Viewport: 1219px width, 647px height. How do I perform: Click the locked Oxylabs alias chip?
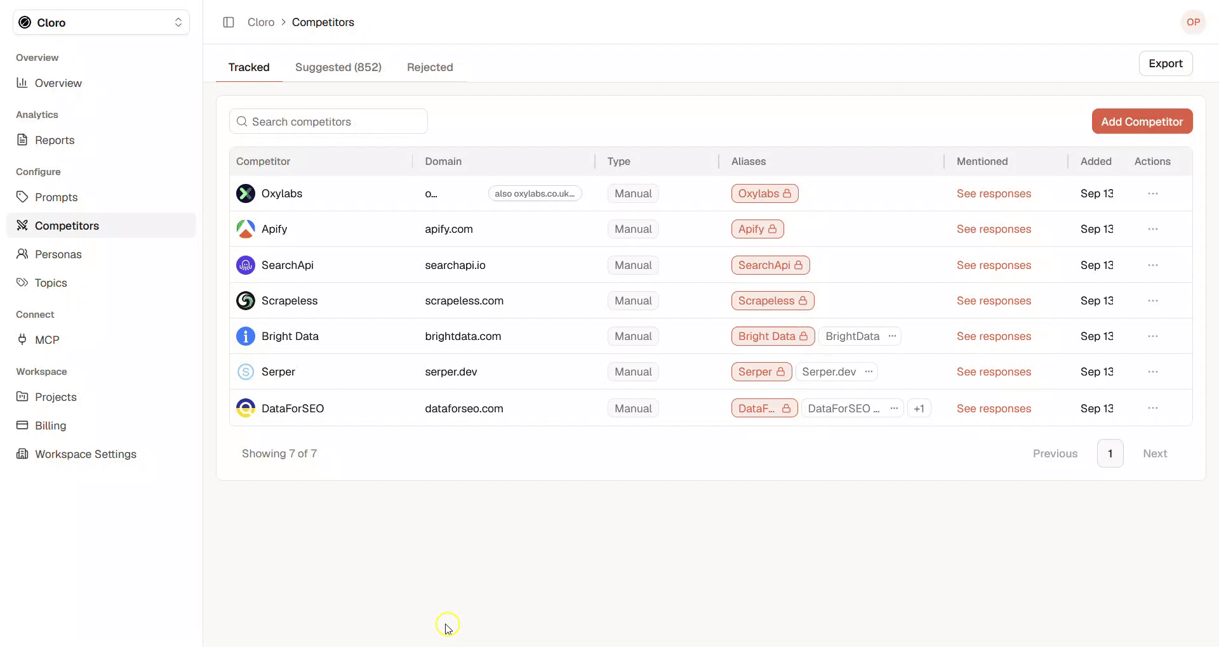(x=764, y=193)
